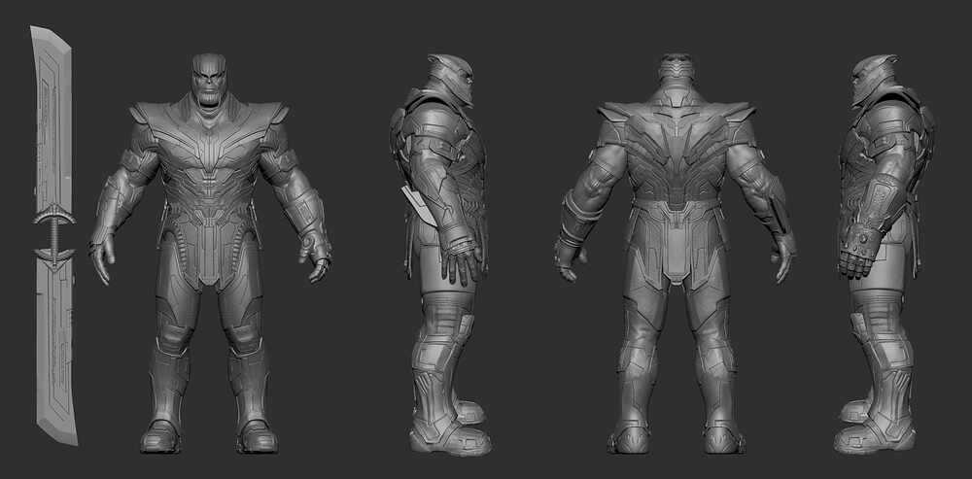Pick the side-view figure beside the front-facing one
Image resolution: width=972 pixels, height=479 pixels.
click(441, 256)
